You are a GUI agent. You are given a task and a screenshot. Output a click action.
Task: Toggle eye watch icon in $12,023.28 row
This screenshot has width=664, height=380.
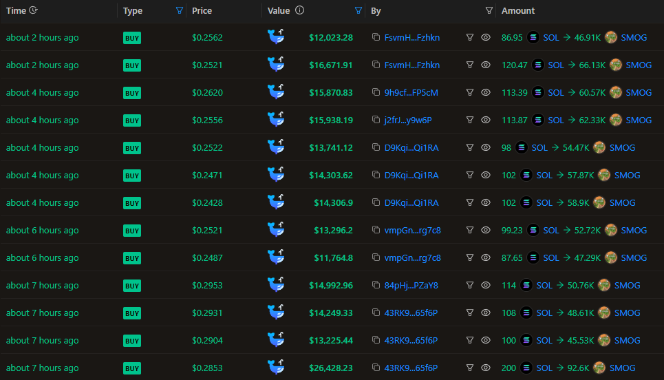(486, 37)
